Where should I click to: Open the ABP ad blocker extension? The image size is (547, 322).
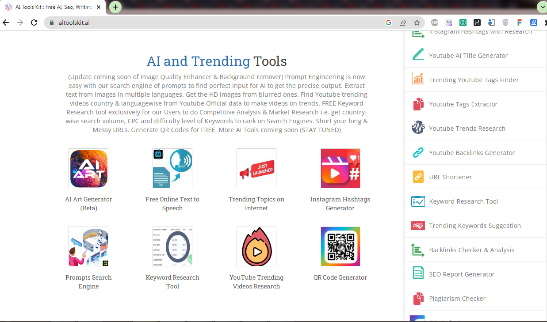click(435, 23)
